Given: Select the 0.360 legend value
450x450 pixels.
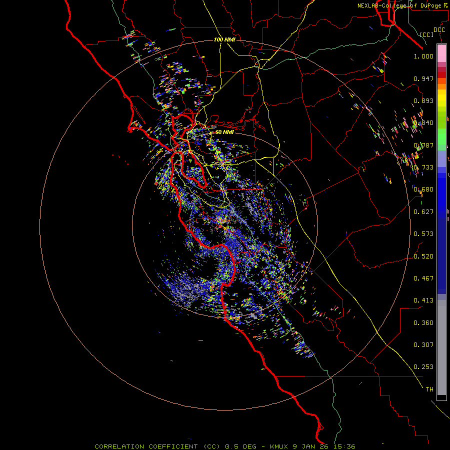Looking at the screenshot, I should [423, 323].
